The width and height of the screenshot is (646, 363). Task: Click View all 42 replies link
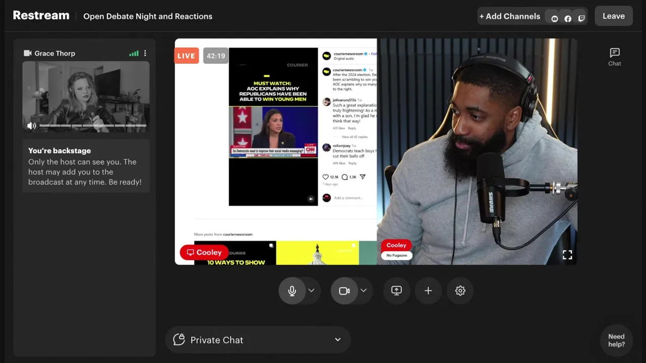point(355,137)
